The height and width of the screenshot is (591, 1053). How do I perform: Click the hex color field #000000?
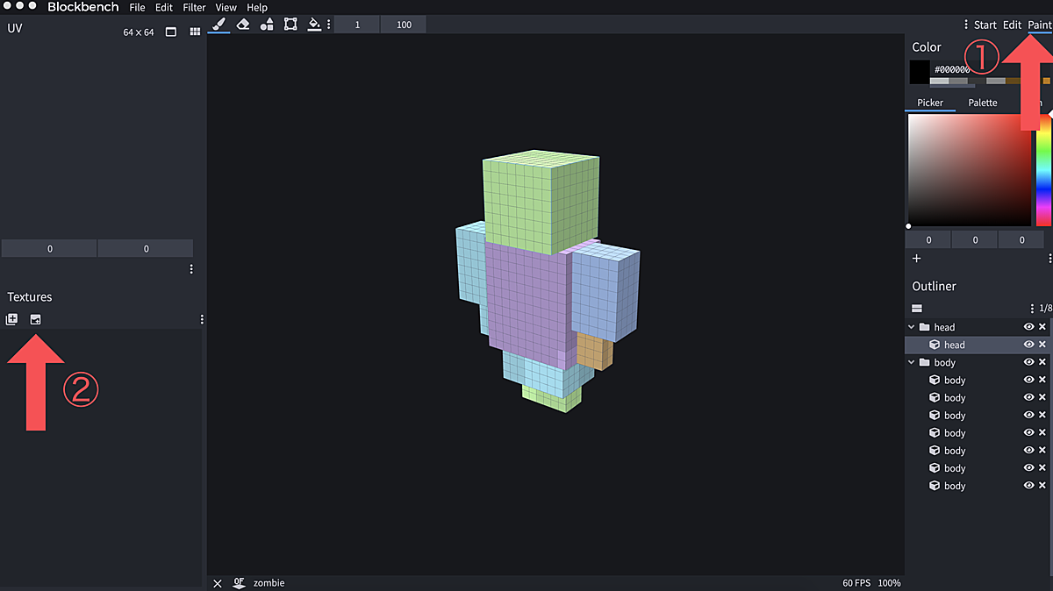pos(952,69)
